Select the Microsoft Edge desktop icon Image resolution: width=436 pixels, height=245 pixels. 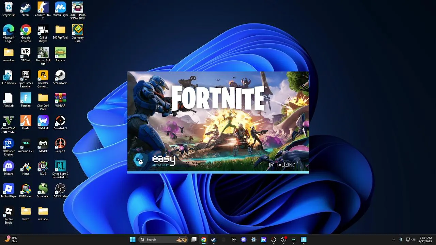click(9, 33)
